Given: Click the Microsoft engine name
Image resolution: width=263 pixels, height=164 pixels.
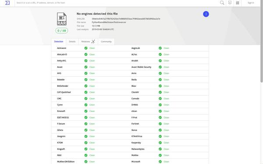Looking at the screenshot, I should [136, 162].
